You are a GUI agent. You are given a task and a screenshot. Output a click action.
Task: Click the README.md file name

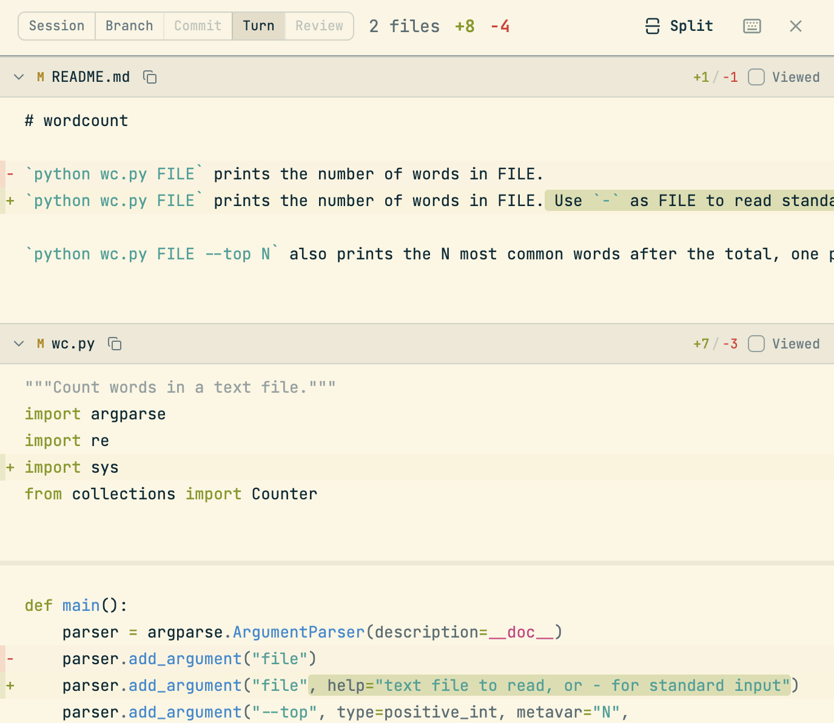pos(91,77)
